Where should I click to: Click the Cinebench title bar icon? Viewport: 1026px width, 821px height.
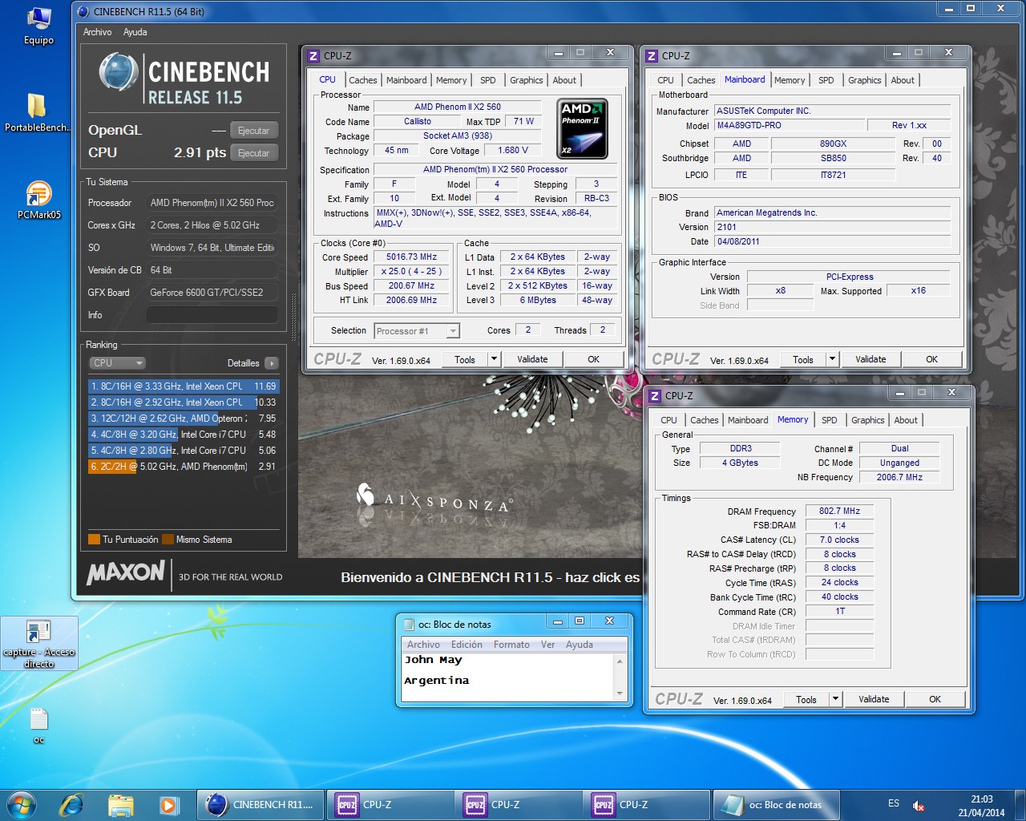(83, 11)
